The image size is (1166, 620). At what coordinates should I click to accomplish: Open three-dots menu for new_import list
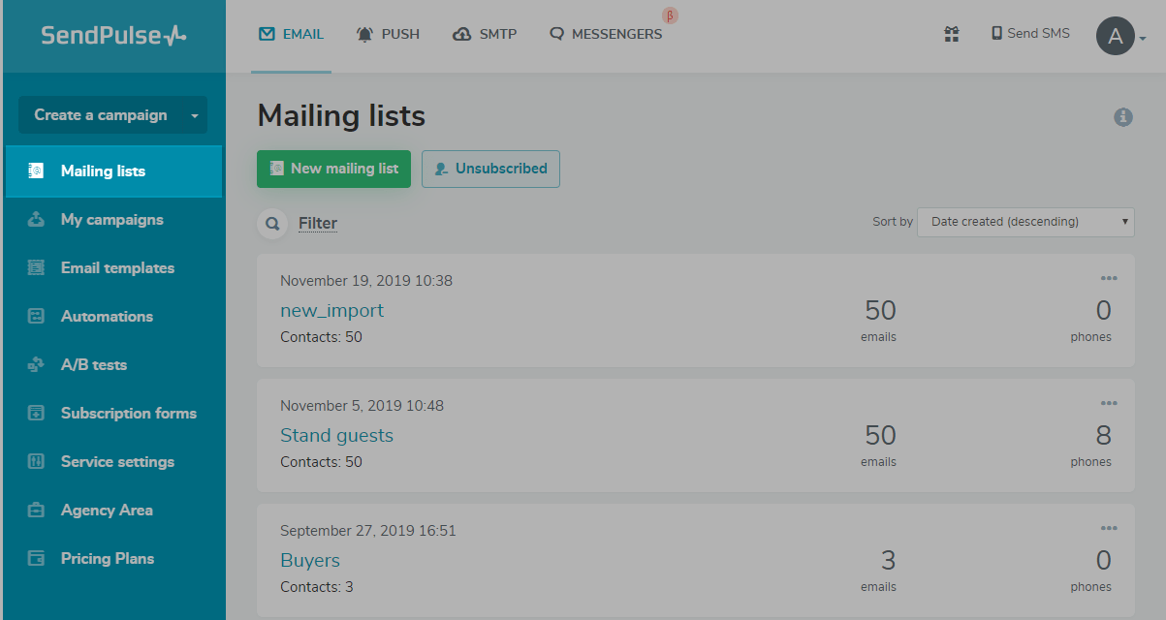[x=1109, y=279]
